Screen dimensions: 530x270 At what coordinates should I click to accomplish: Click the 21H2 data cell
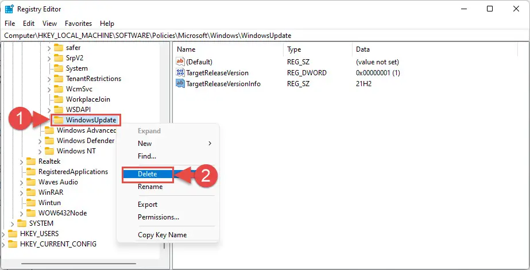coord(363,83)
